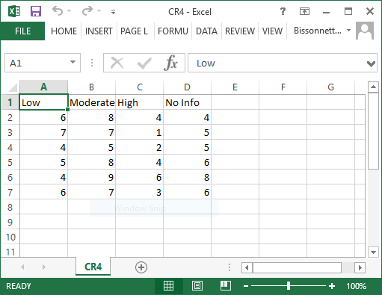Image resolution: width=382 pixels, height=295 pixels.
Task: Switch to Normal view
Action: [168, 286]
